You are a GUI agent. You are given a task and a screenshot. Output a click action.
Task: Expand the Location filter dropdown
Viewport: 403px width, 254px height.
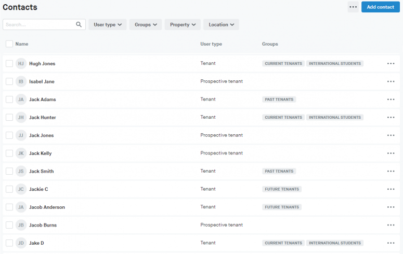[221, 24]
